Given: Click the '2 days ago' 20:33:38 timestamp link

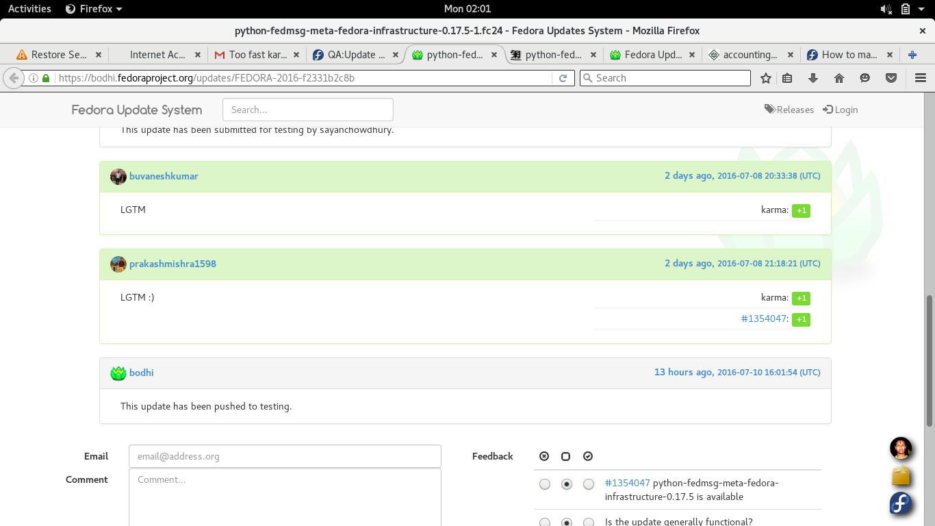Looking at the screenshot, I should 743,176.
